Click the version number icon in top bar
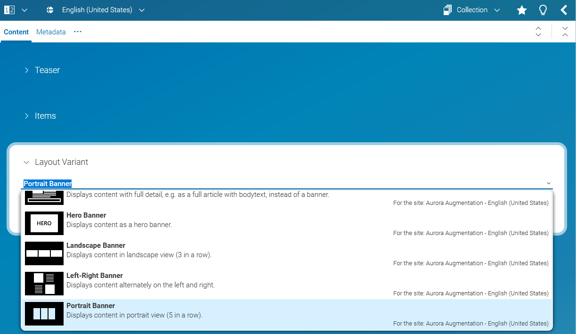Viewport: 576px width, 334px height. (9, 10)
